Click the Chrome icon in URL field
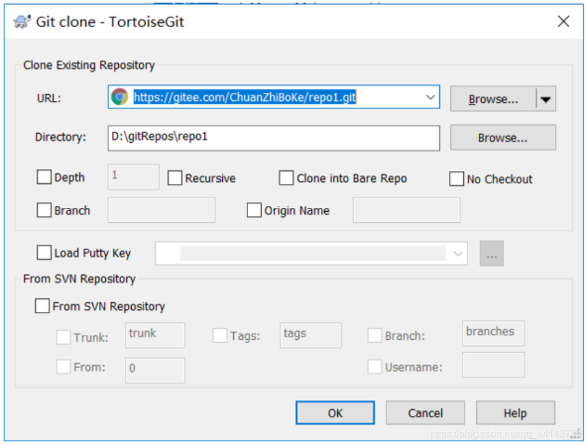Viewport: 587px width, 445px height. [119, 97]
